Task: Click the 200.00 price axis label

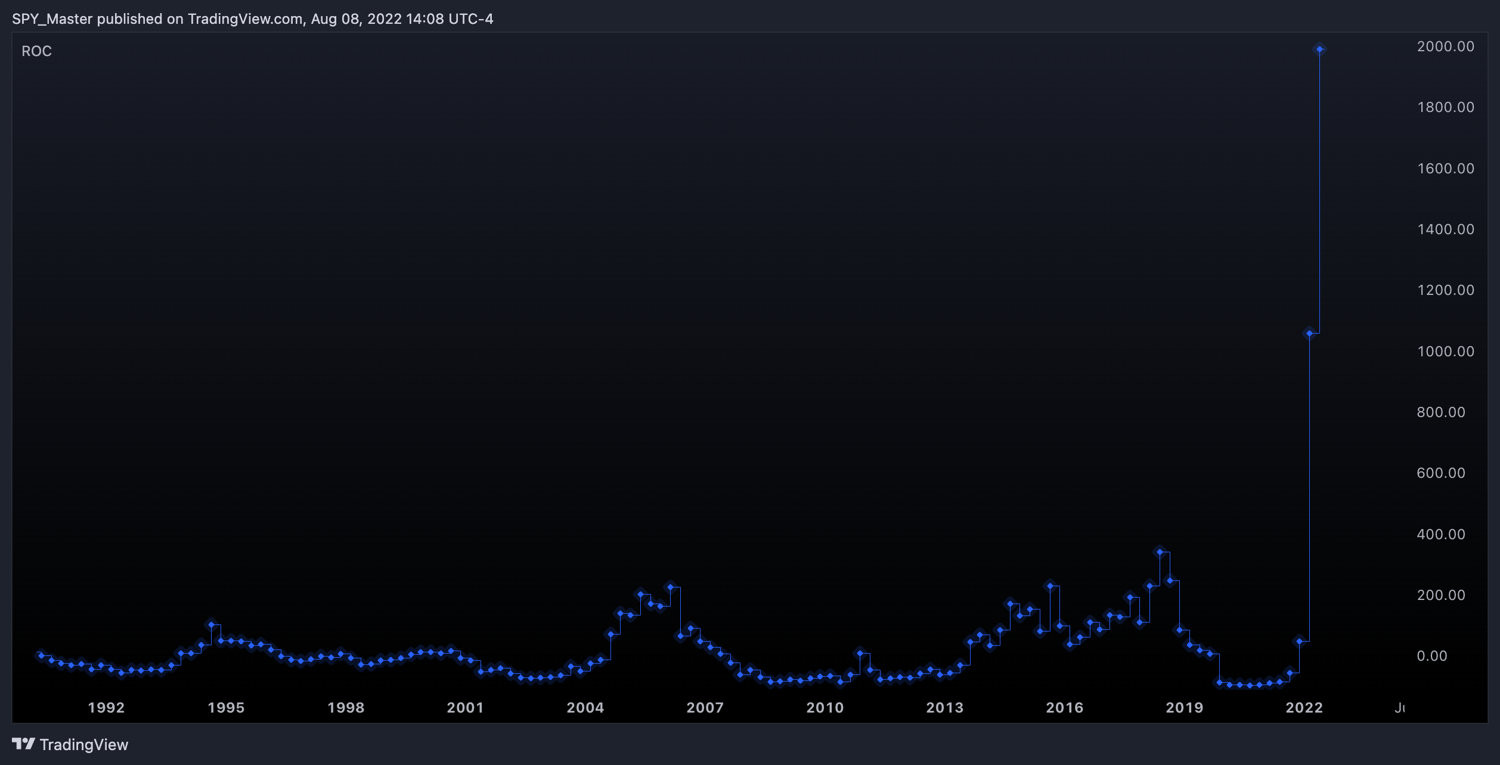Action: coord(1441,595)
